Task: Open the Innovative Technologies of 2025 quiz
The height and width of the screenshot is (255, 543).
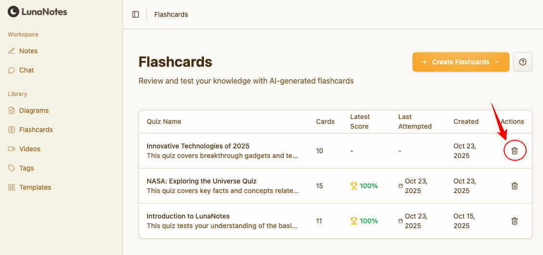Action: tap(198, 146)
